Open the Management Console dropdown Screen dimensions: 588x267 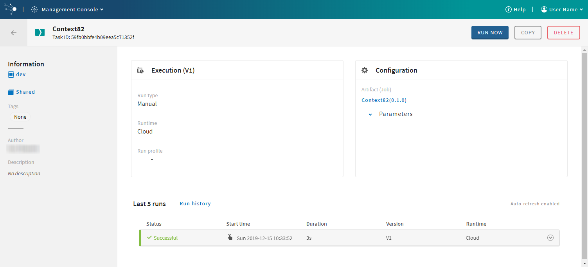click(x=72, y=9)
